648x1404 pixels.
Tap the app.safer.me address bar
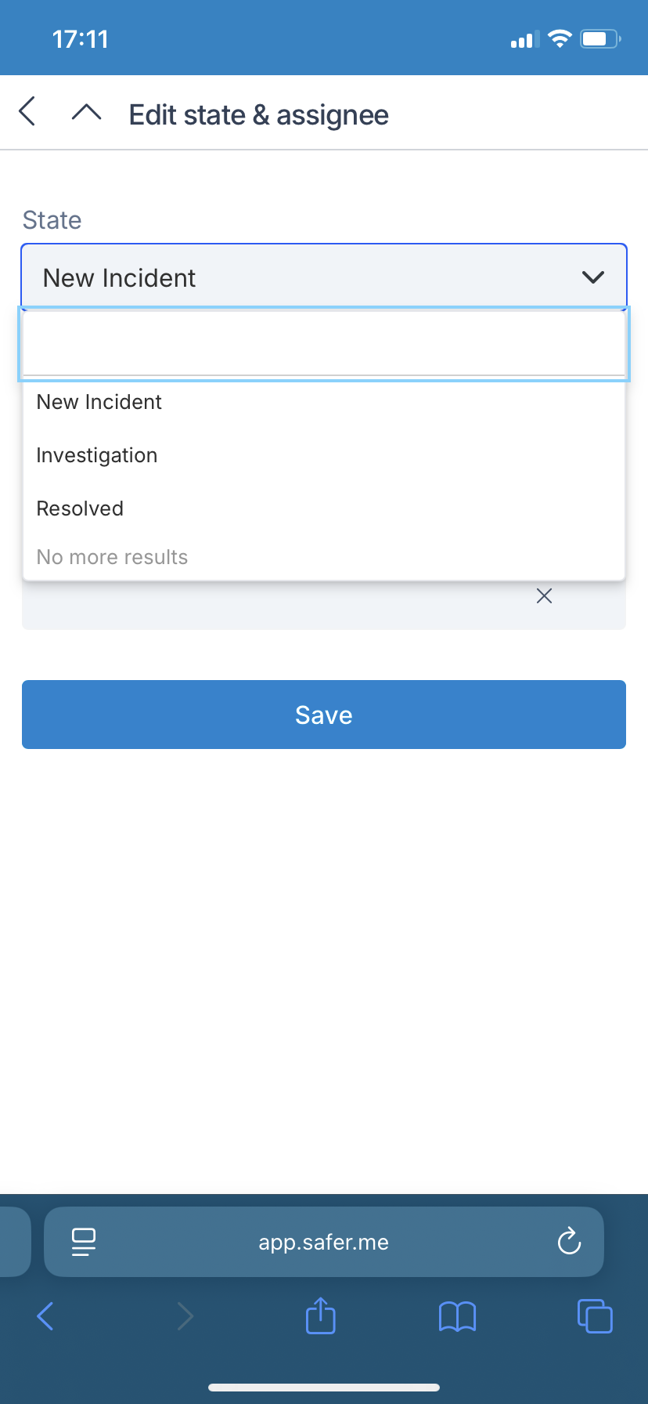click(323, 1242)
